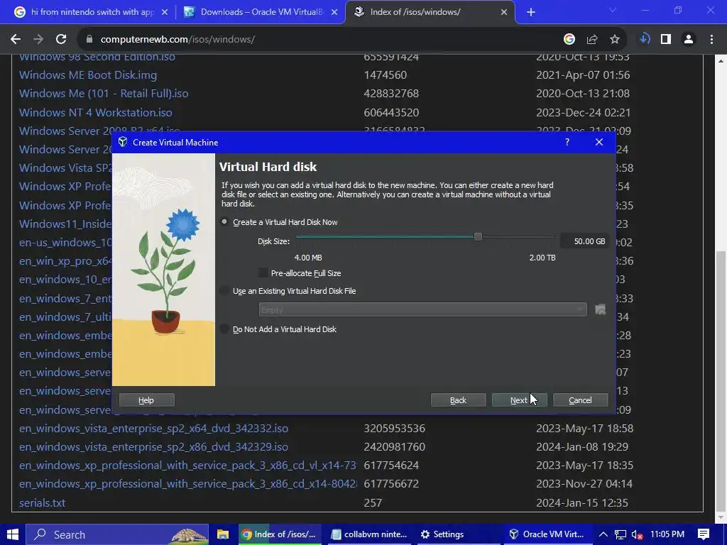Click the 2.00 TB maximum label
This screenshot has width=727, height=545.
click(x=542, y=258)
